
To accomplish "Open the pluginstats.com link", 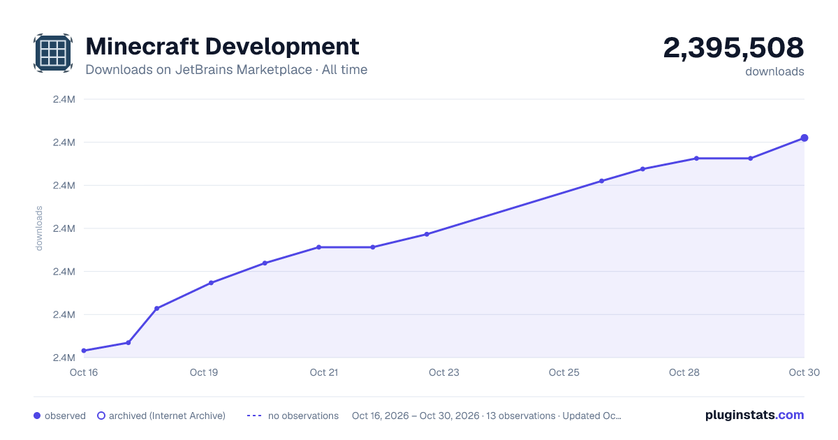I will (x=755, y=415).
